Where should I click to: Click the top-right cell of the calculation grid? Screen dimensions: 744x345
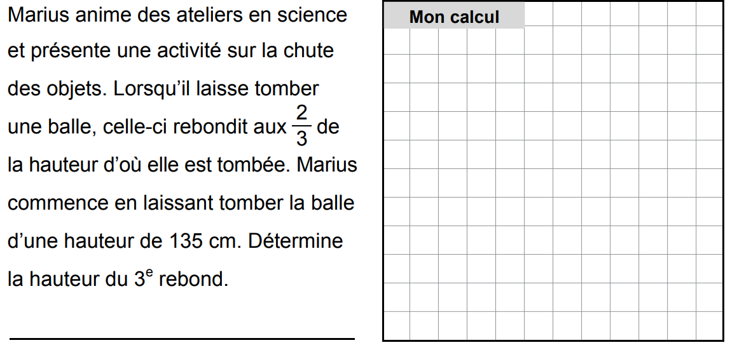[x=710, y=14]
